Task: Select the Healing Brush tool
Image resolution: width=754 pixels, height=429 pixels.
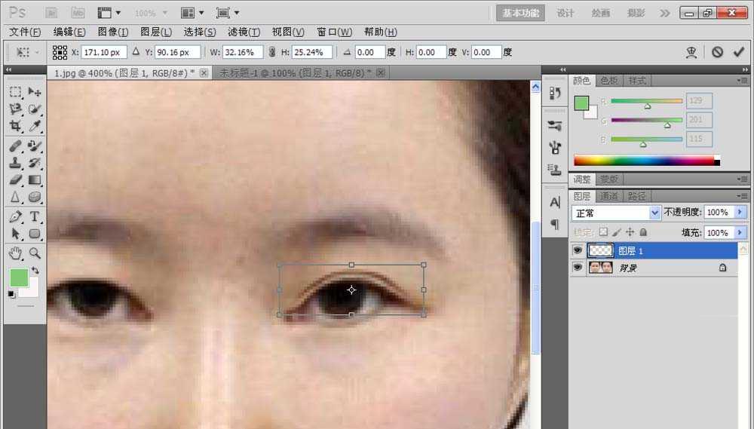Action: [15, 146]
